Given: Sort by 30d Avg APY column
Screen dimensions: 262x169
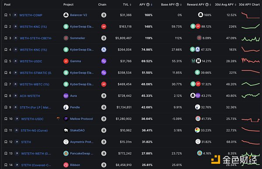Looking at the screenshot, I should (235, 5).
